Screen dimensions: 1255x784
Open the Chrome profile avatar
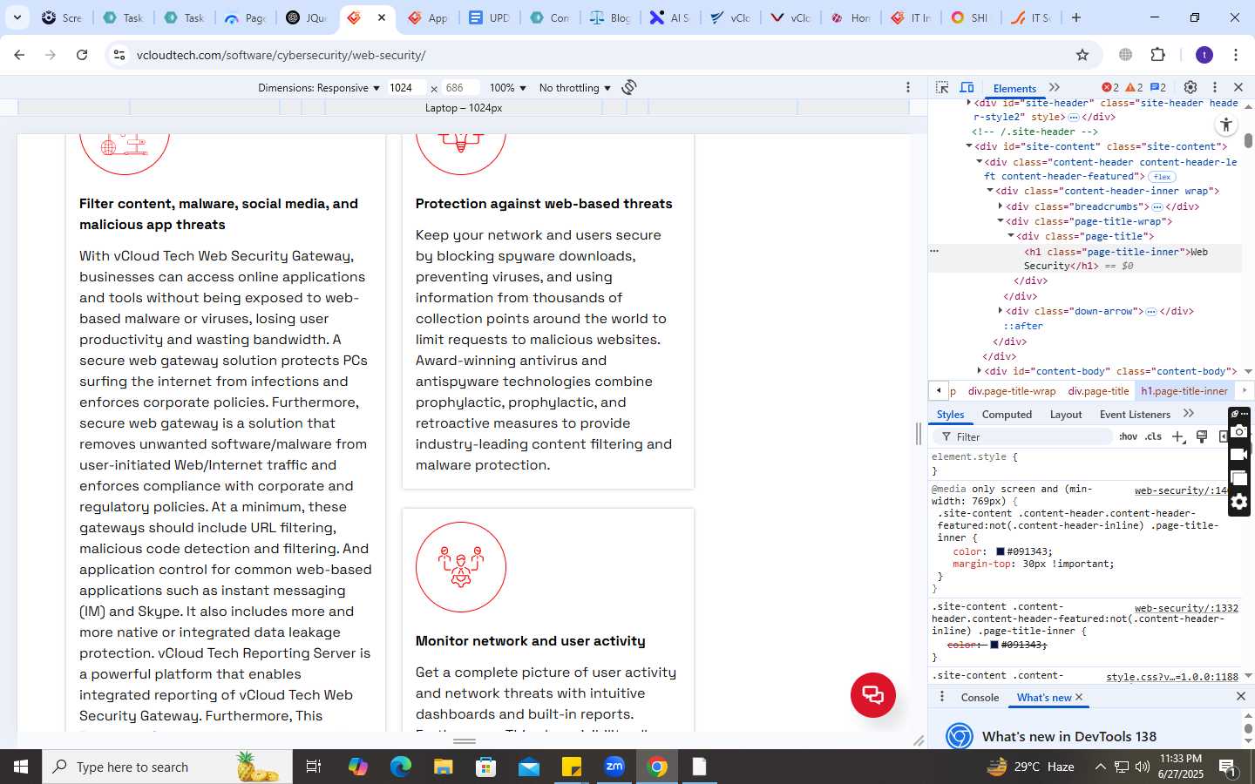coord(1204,55)
